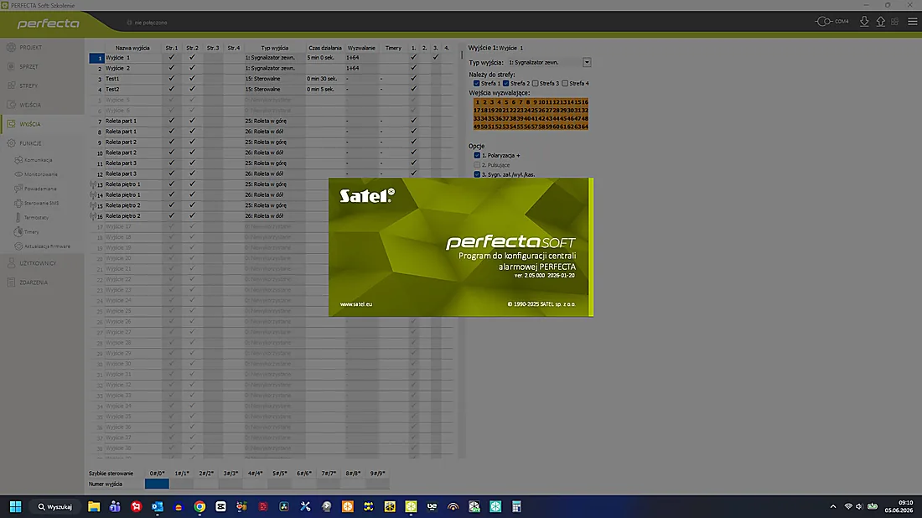The height and width of the screenshot is (518, 922).
Task: Uncheck the Strefa 1 checkbox
Action: [476, 84]
